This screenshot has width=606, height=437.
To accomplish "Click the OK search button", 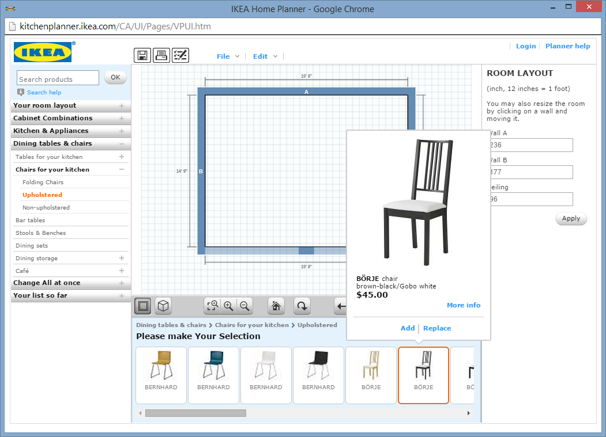I will (115, 77).
